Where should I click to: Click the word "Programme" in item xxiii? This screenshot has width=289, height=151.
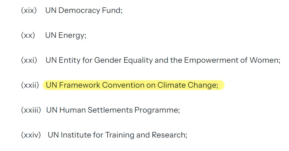tap(157, 110)
